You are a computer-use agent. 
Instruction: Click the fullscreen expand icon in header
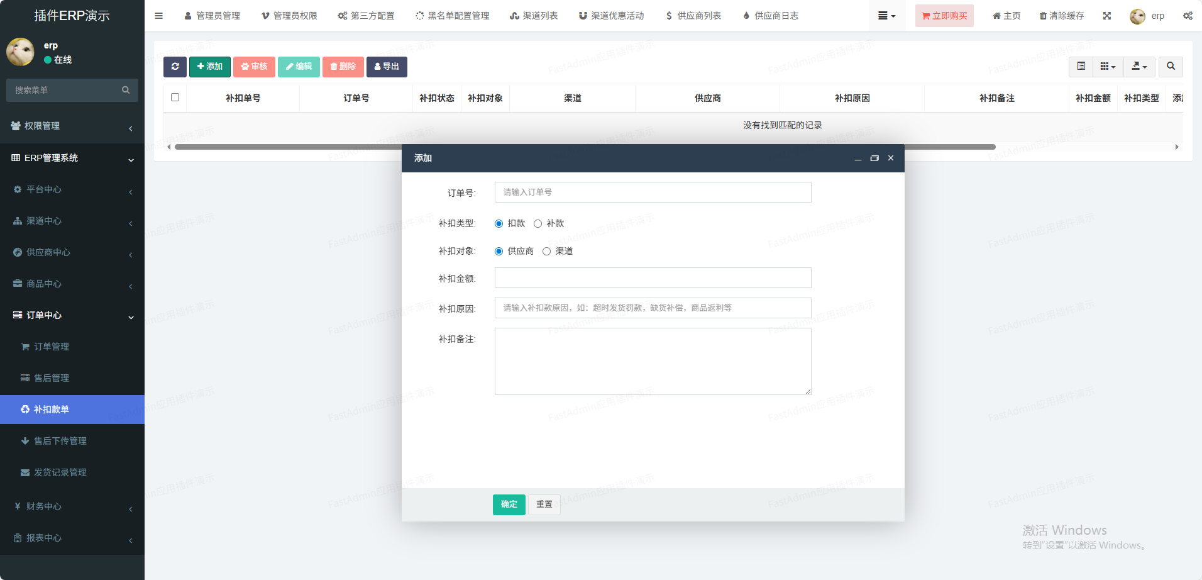[1107, 16]
